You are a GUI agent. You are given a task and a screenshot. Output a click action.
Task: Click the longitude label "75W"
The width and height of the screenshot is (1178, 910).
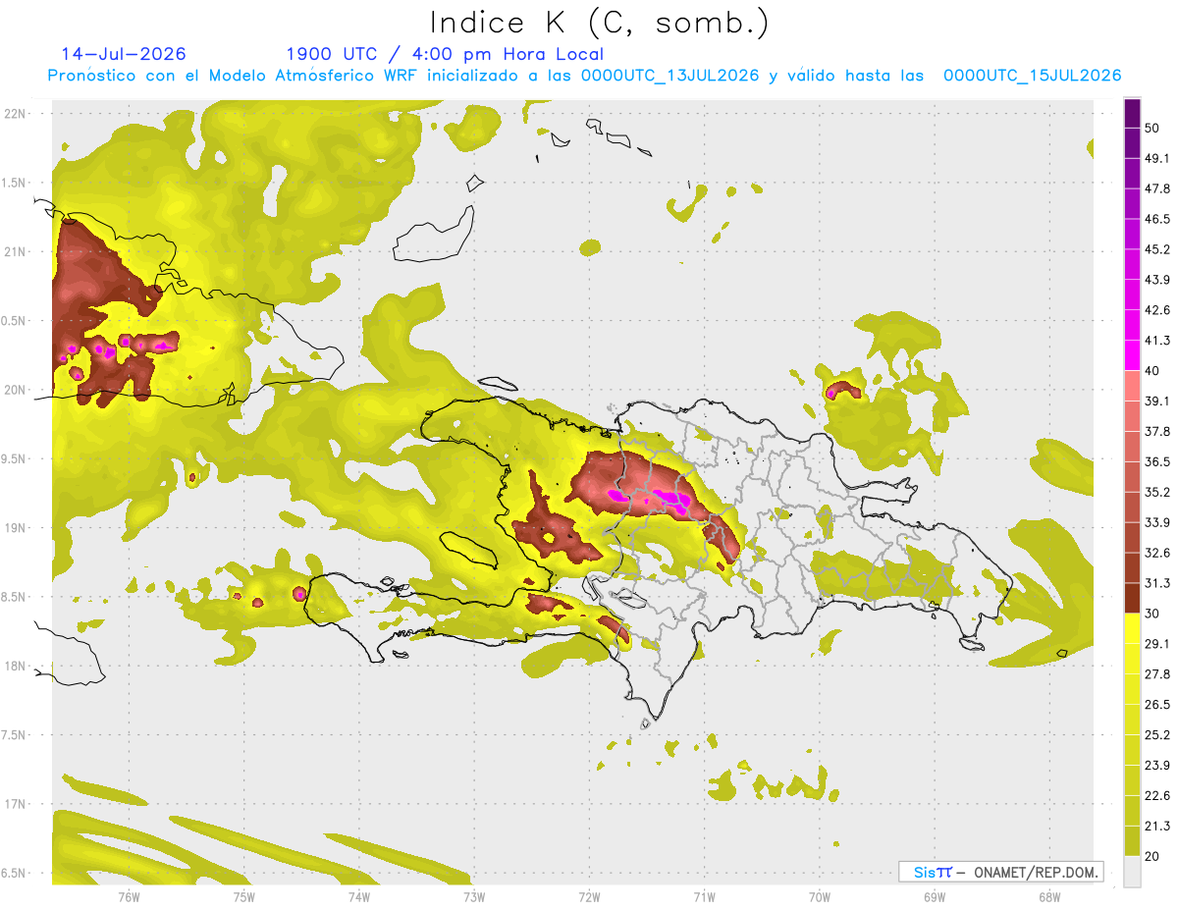tap(244, 896)
